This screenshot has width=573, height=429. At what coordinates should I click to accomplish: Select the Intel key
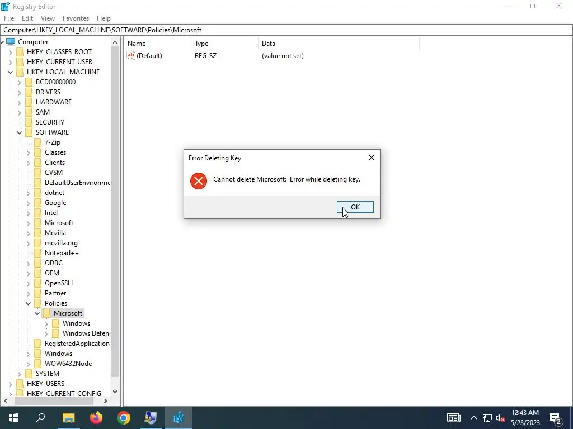(x=51, y=213)
